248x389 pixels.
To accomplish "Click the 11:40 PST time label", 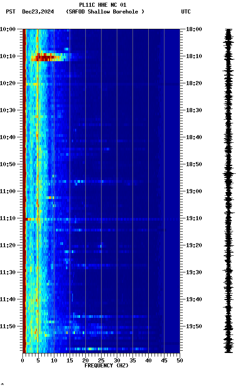I will click(x=8, y=300).
